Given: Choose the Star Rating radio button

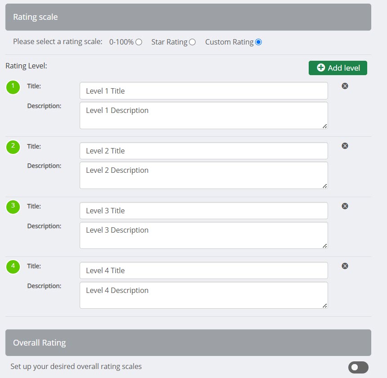Looking at the screenshot, I should (192, 42).
